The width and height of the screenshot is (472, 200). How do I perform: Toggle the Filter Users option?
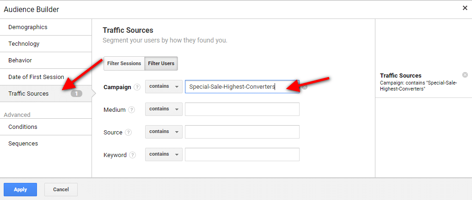pos(161,63)
